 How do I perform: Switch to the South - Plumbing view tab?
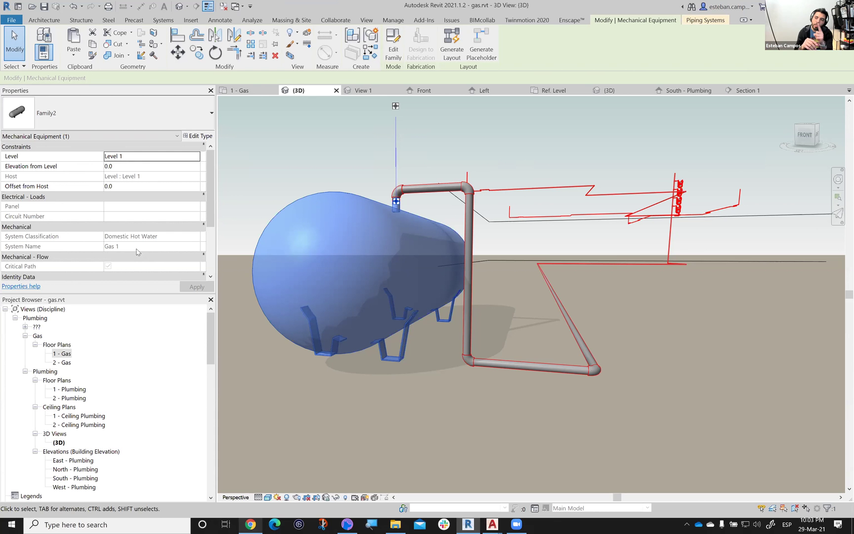click(688, 90)
